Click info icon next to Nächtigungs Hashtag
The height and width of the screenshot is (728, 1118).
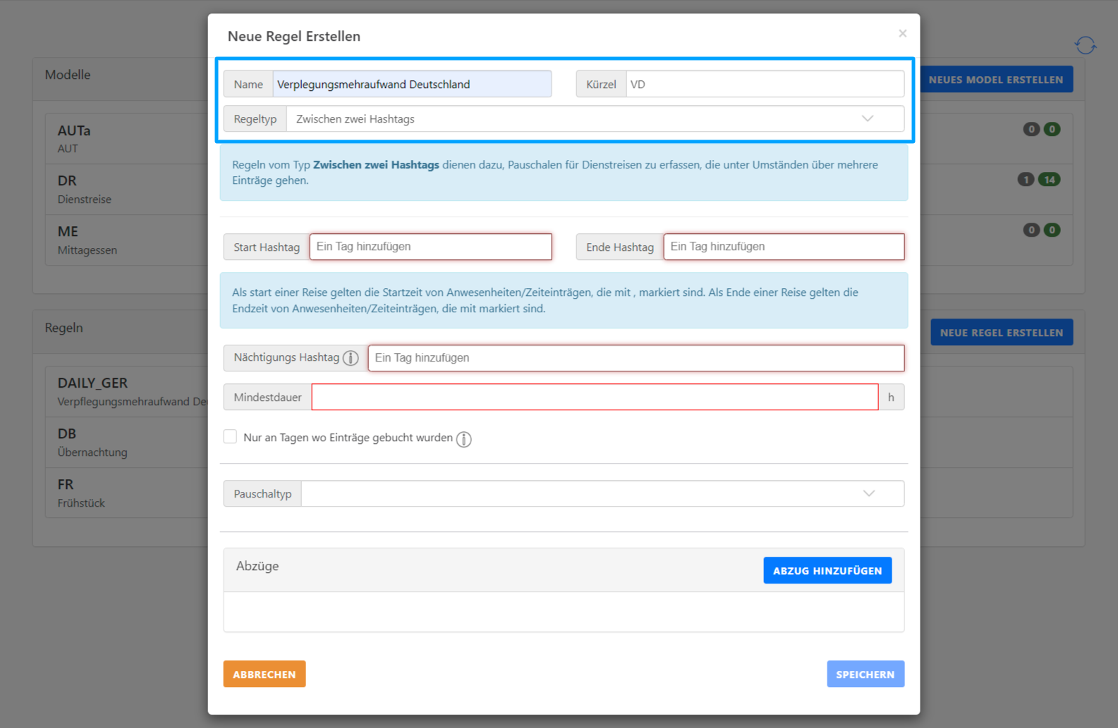point(351,358)
